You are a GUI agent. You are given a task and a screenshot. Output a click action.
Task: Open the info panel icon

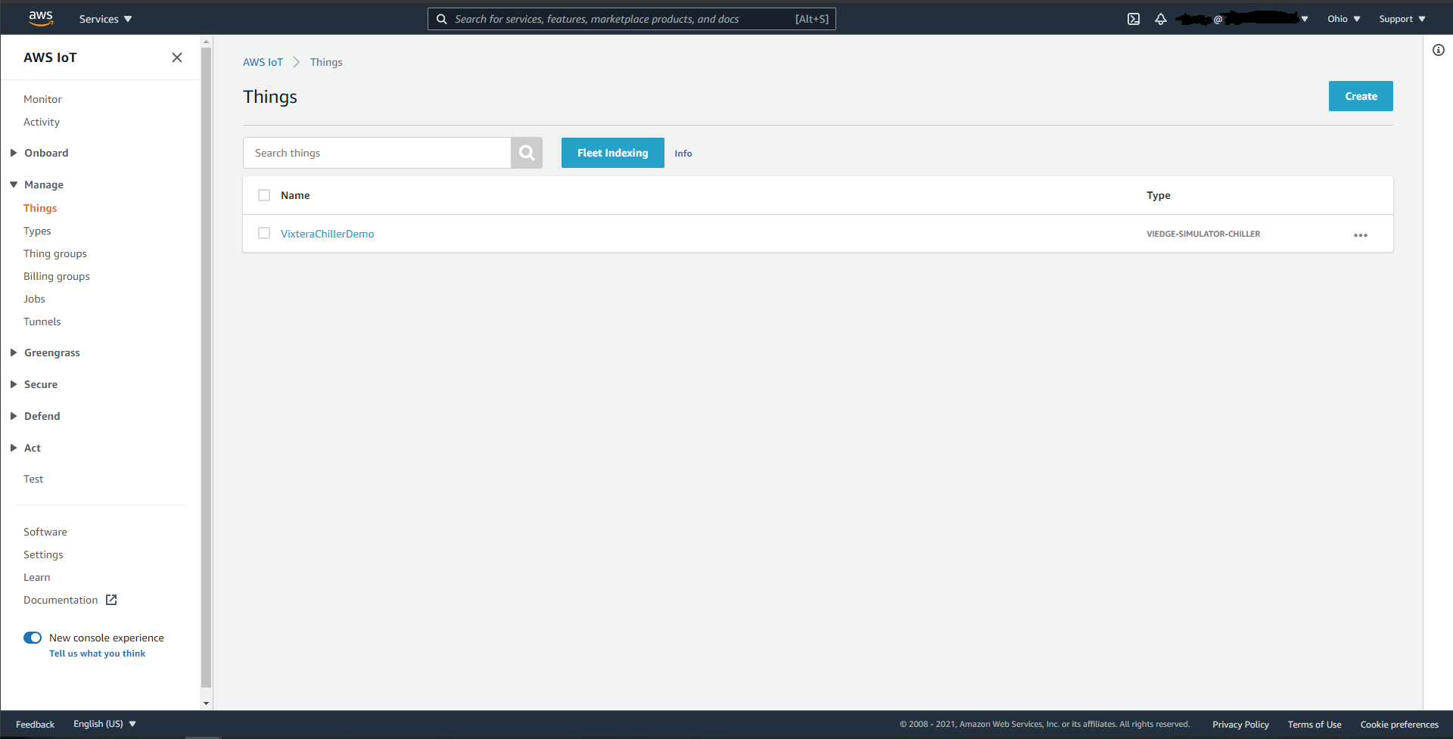coord(1438,50)
